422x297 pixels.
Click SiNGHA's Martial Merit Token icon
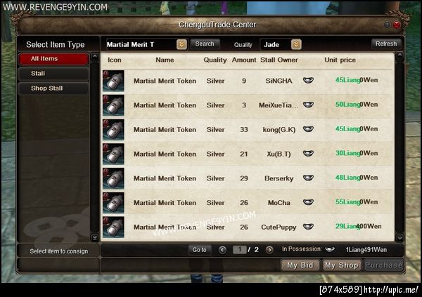[x=113, y=81]
